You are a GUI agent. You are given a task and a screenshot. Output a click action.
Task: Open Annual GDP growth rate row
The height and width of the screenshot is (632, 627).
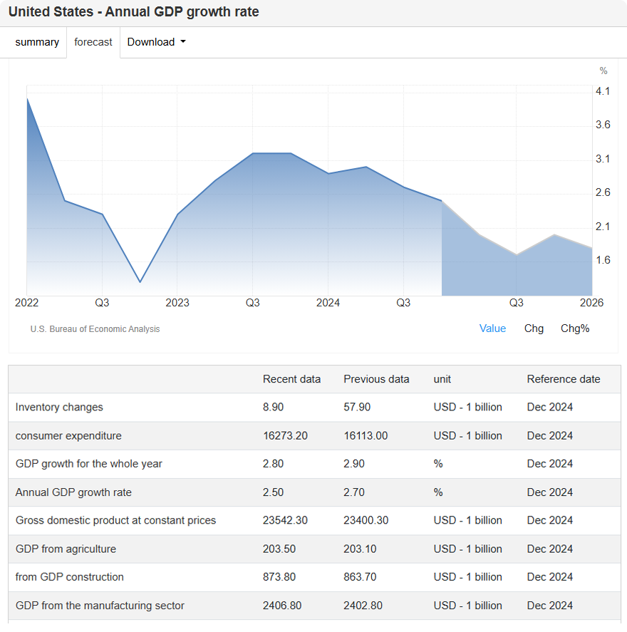[73, 492]
